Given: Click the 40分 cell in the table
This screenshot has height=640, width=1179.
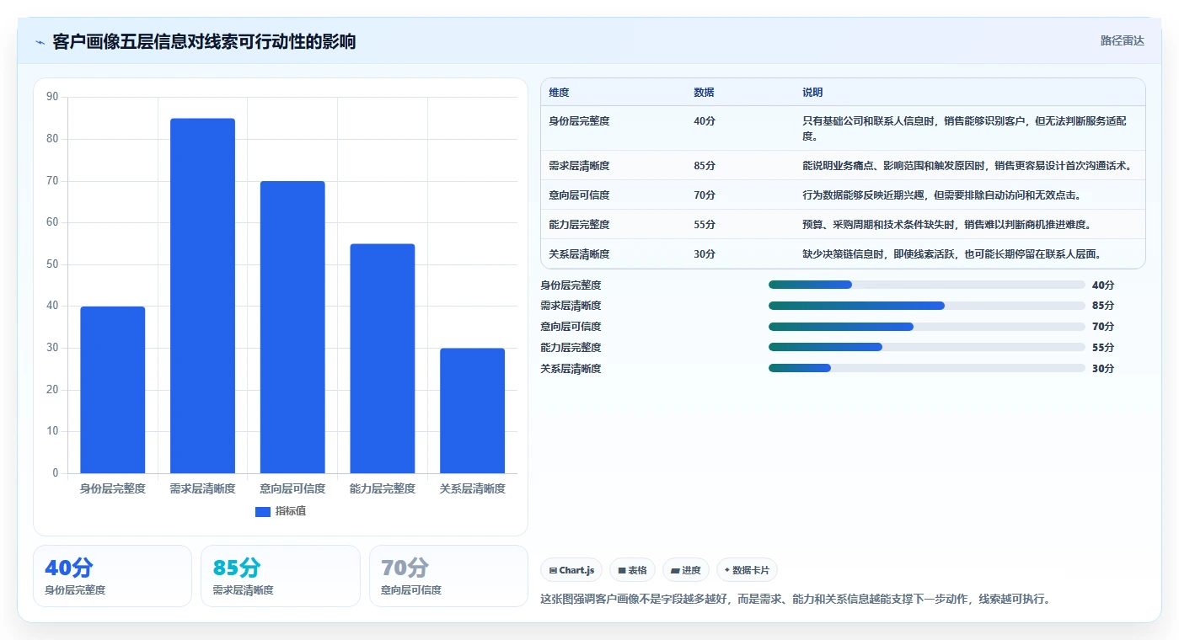Looking at the screenshot, I should coord(705,121).
